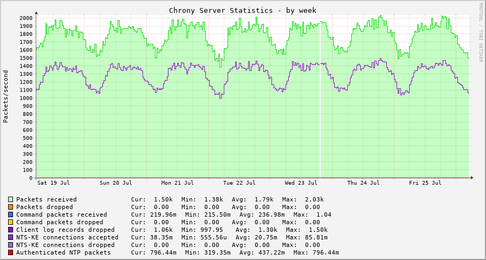Click the 'Avg: 236.98m' Command packets value
Image resolution: width=486 pixels, height=260 pixels.
[x=262, y=214]
